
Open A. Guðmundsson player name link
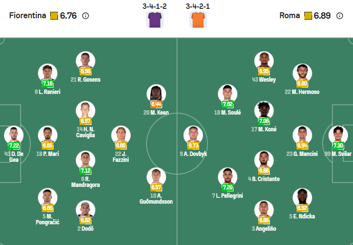[x=156, y=201]
